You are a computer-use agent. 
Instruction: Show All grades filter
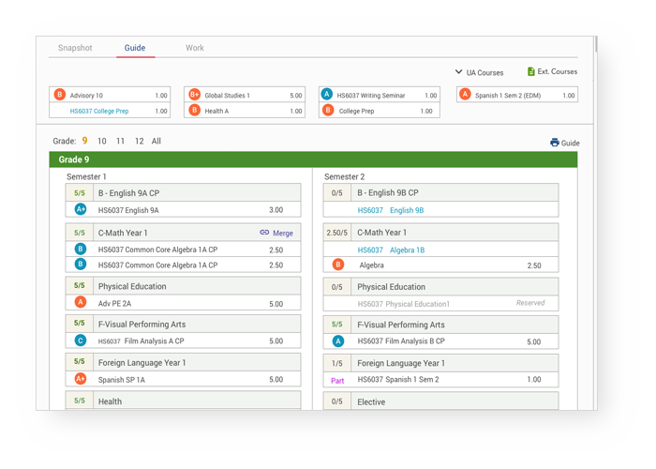[x=157, y=142]
